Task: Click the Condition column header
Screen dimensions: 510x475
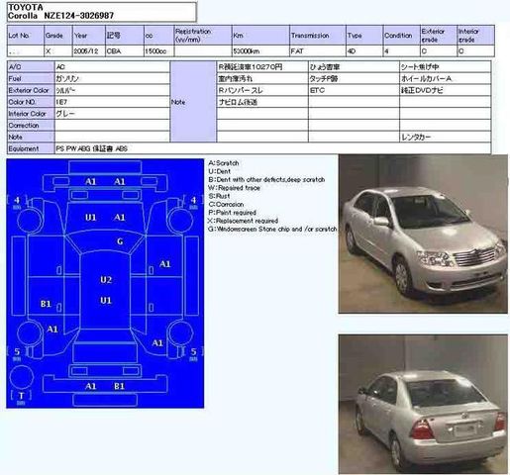Action: (x=402, y=36)
